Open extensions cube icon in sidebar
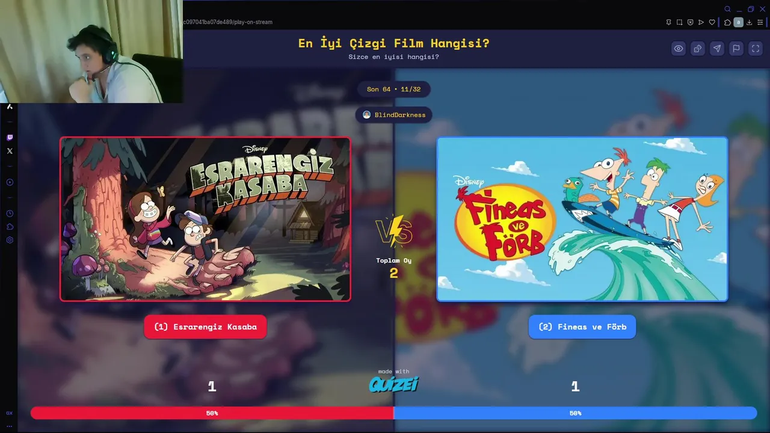 [10, 227]
